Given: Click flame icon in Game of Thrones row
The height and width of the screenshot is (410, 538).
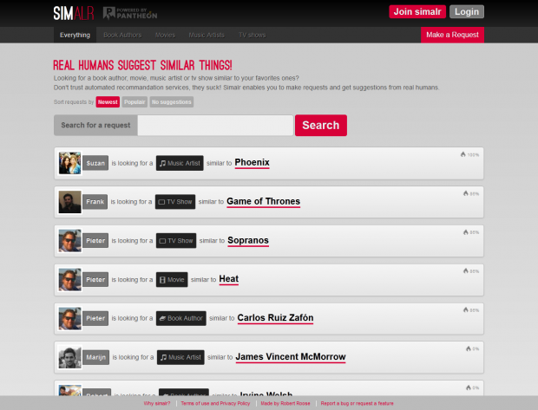Looking at the screenshot, I should pyautogui.click(x=466, y=193).
